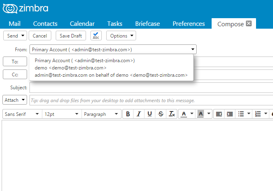Screen dimensions: 273x191
Task: Click the attachment drop tip field
Action: pyautogui.click(x=151, y=100)
